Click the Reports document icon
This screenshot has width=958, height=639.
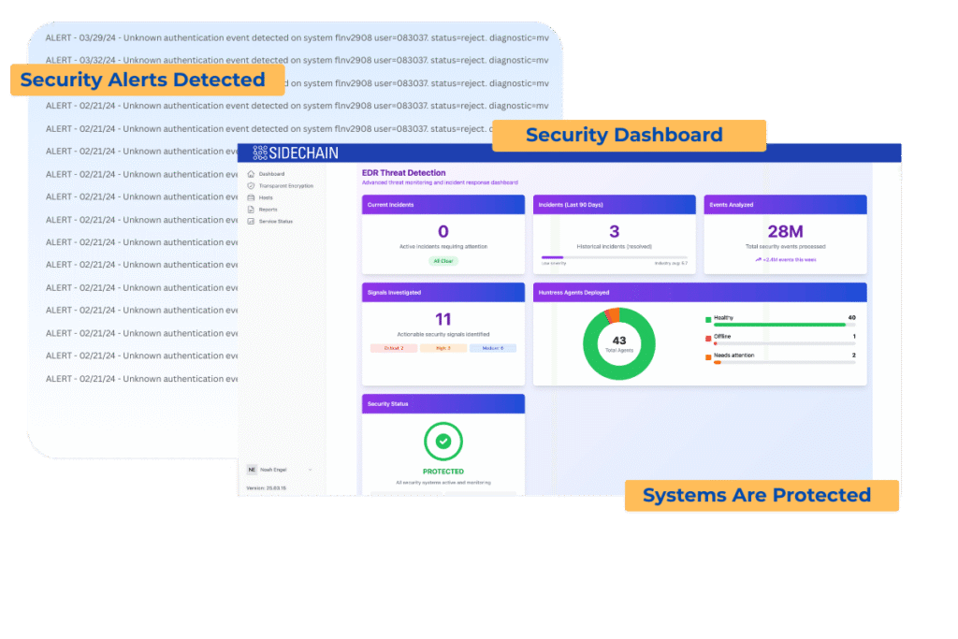coord(251,210)
